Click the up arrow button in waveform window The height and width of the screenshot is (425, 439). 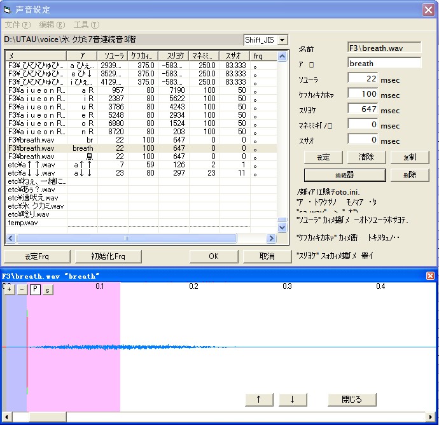coord(259,400)
